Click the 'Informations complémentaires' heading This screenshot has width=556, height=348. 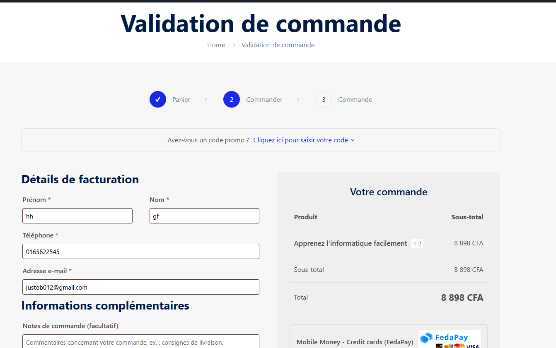(105, 305)
